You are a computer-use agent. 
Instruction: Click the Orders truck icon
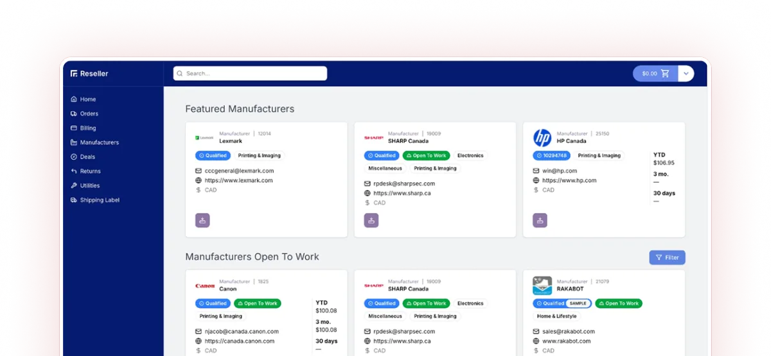pos(74,114)
